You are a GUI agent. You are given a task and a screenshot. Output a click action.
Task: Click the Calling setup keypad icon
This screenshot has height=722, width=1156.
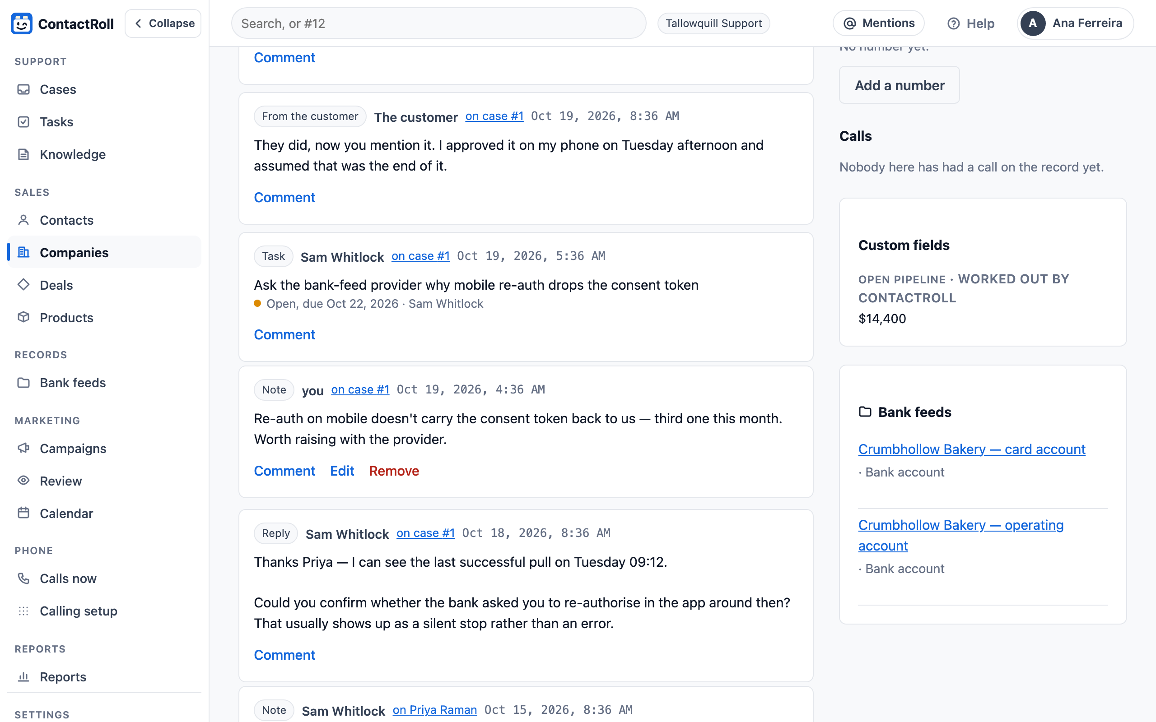tap(23, 611)
